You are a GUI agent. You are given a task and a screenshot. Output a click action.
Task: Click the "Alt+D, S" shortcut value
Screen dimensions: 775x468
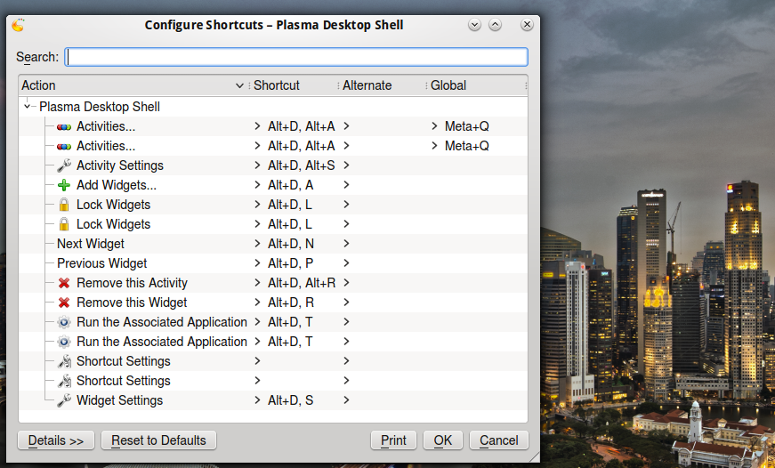(x=291, y=400)
